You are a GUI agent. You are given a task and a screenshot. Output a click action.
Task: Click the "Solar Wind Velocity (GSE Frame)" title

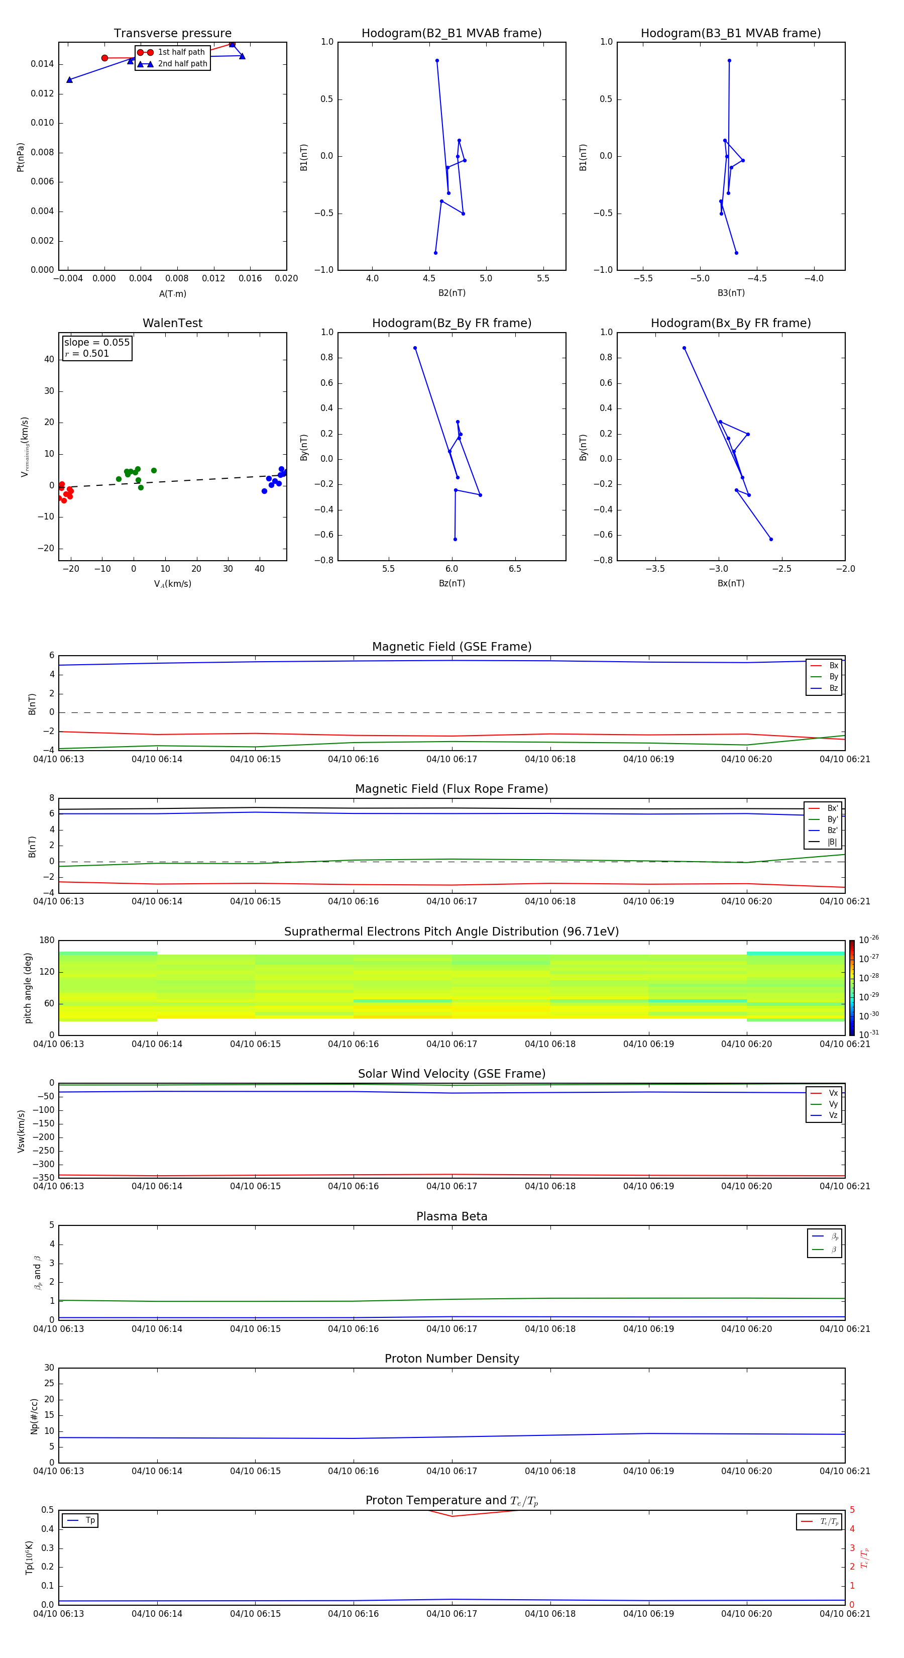[x=451, y=1074]
